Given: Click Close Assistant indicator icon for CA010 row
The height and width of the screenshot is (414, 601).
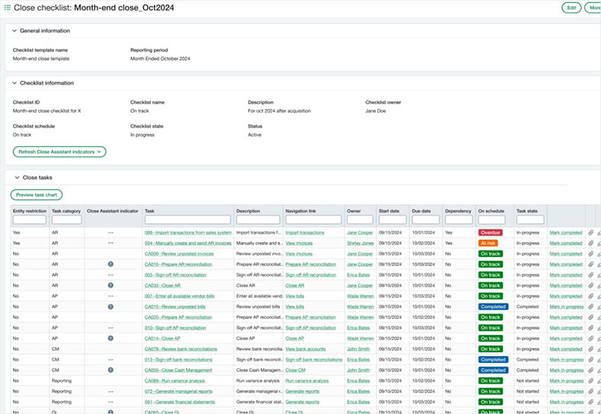Looking at the screenshot, I should (110, 264).
